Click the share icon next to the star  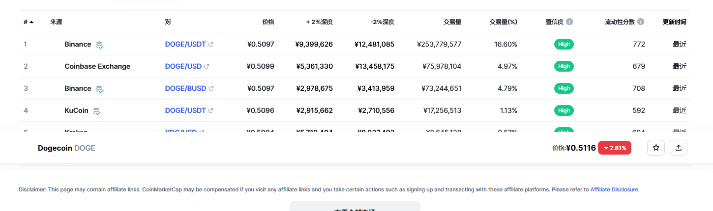click(679, 148)
